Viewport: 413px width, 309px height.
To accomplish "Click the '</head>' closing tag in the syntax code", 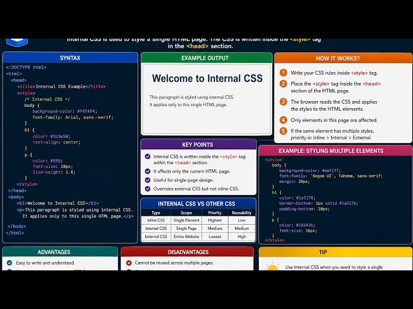I will pos(17,191).
